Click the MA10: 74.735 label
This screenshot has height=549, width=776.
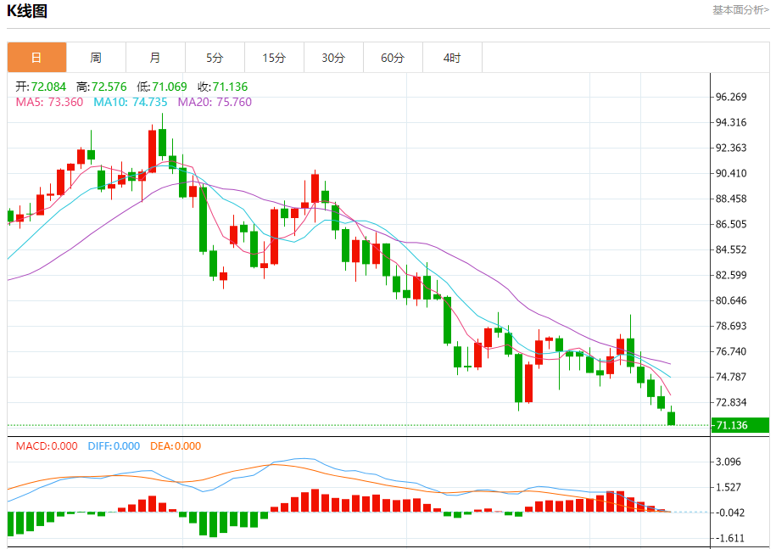pyautogui.click(x=131, y=103)
